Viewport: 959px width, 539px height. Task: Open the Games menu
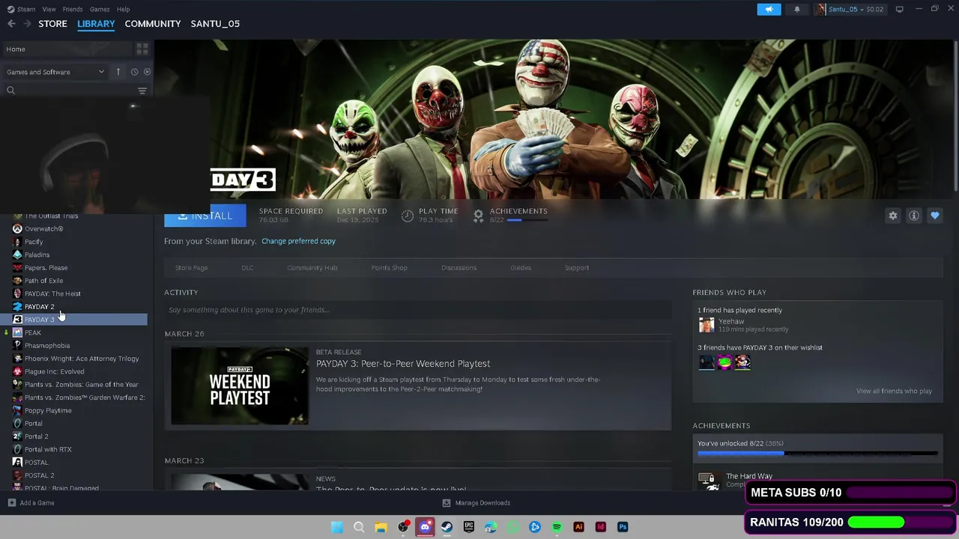click(100, 9)
